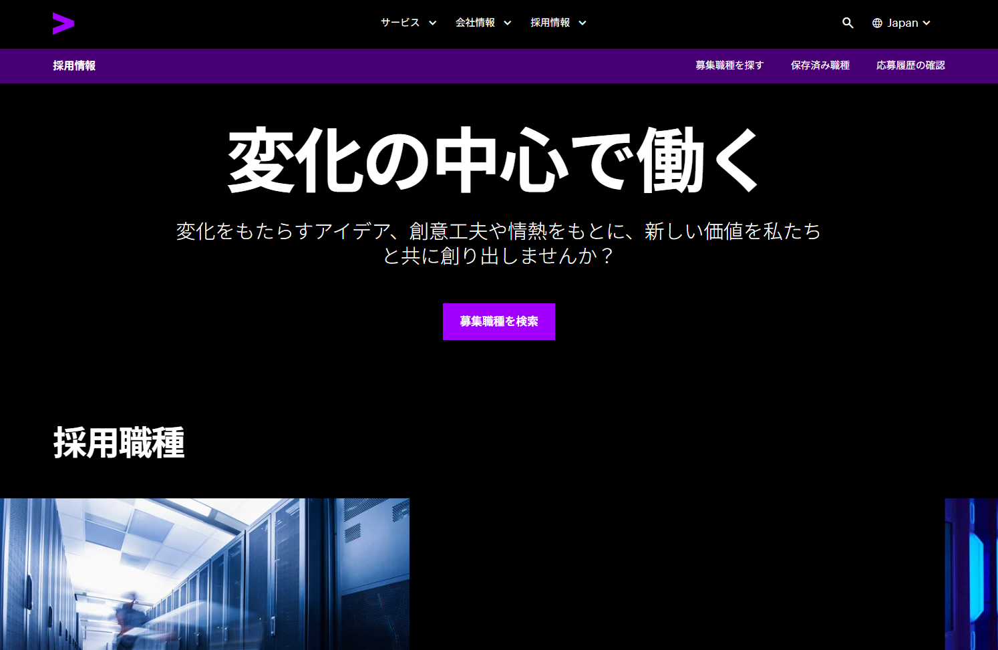Go to 採用情報 in the purple bar
This screenshot has width=998, height=650.
pos(74,65)
